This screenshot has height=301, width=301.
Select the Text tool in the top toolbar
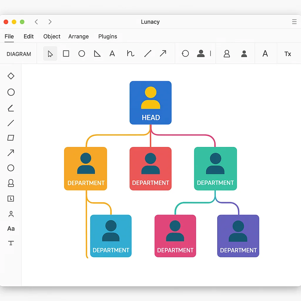pyautogui.click(x=112, y=53)
